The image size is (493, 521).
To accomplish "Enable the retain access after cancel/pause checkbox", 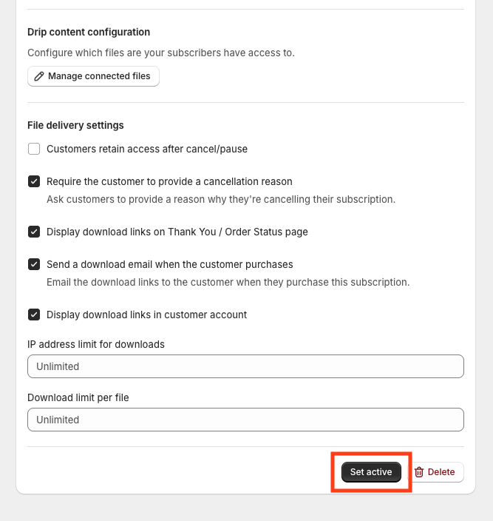I will point(34,149).
